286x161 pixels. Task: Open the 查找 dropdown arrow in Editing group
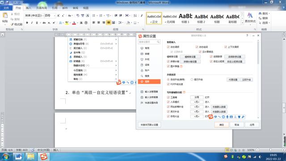[269, 13]
